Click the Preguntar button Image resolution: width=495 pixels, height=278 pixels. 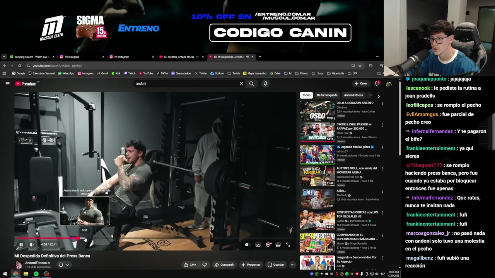coord(251,264)
